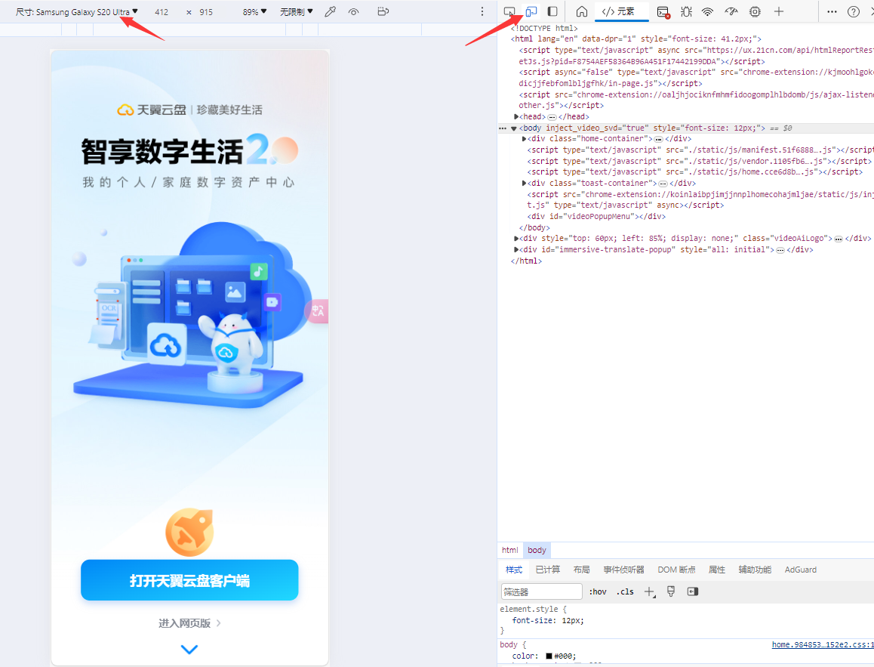Click the rotate device orientation icon
Image resolution: width=874 pixels, height=667 pixels.
(383, 11)
